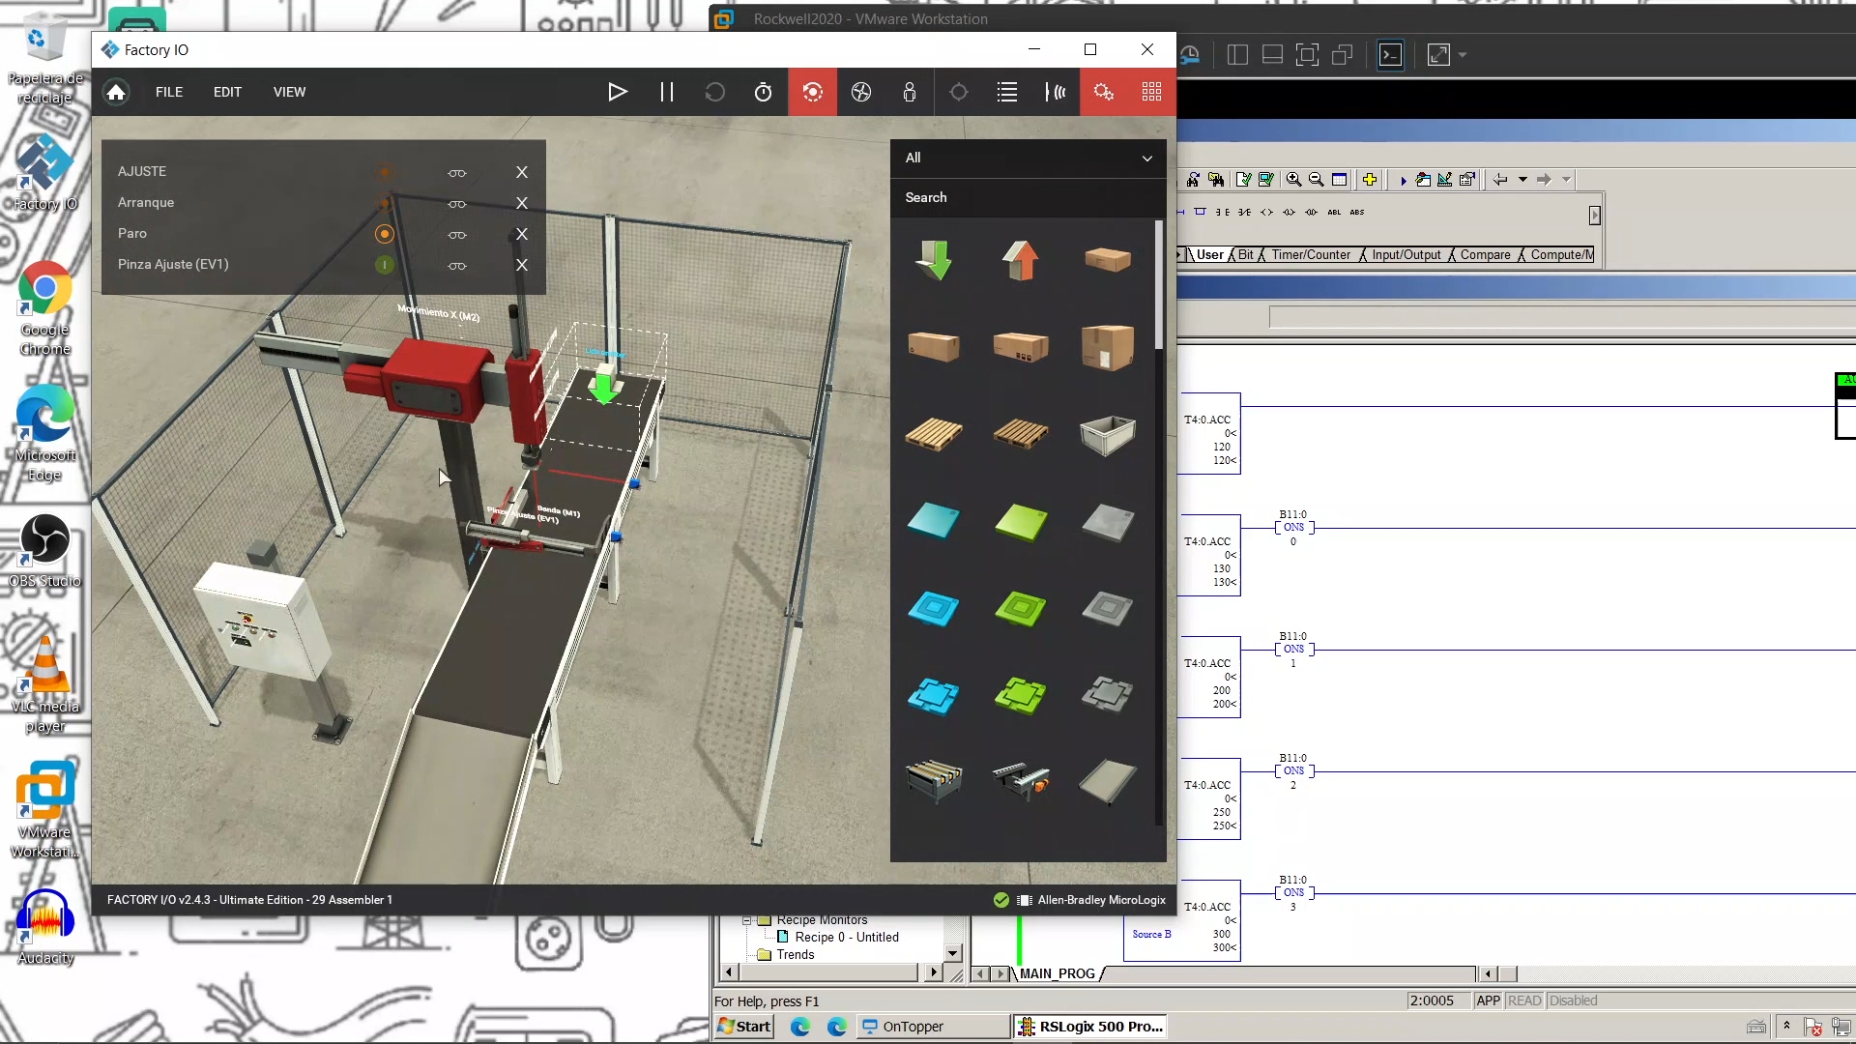
Task: Click the Search field in parts palette
Action: [1029, 197]
